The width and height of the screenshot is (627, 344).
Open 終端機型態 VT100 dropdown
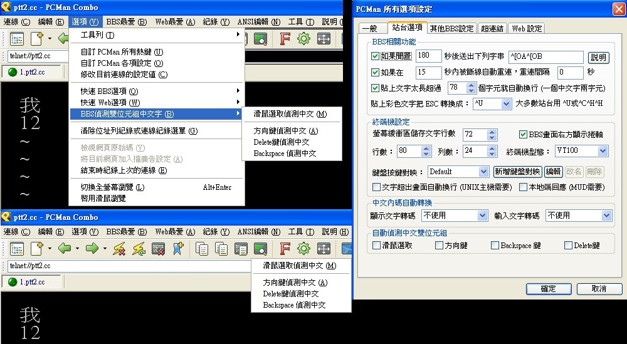pyautogui.click(x=603, y=151)
